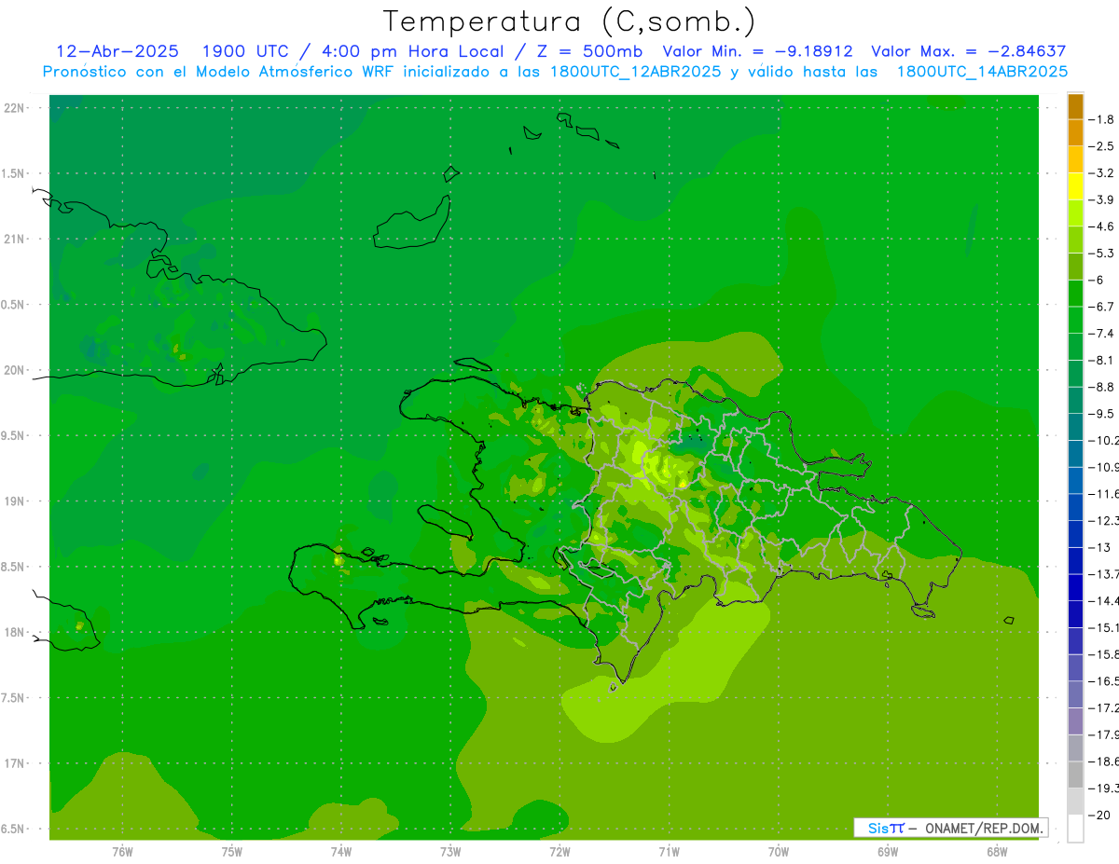Click the '21N' latitude axis label
This screenshot has width=1119, height=864.
14,240
